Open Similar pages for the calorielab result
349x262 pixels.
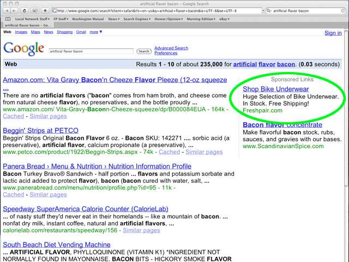point(141,230)
